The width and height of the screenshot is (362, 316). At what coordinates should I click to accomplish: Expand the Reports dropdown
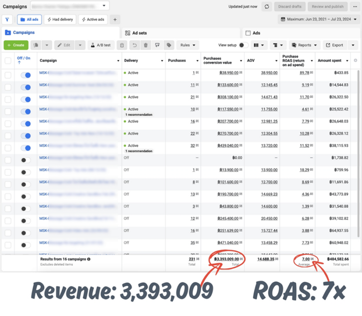304,45
